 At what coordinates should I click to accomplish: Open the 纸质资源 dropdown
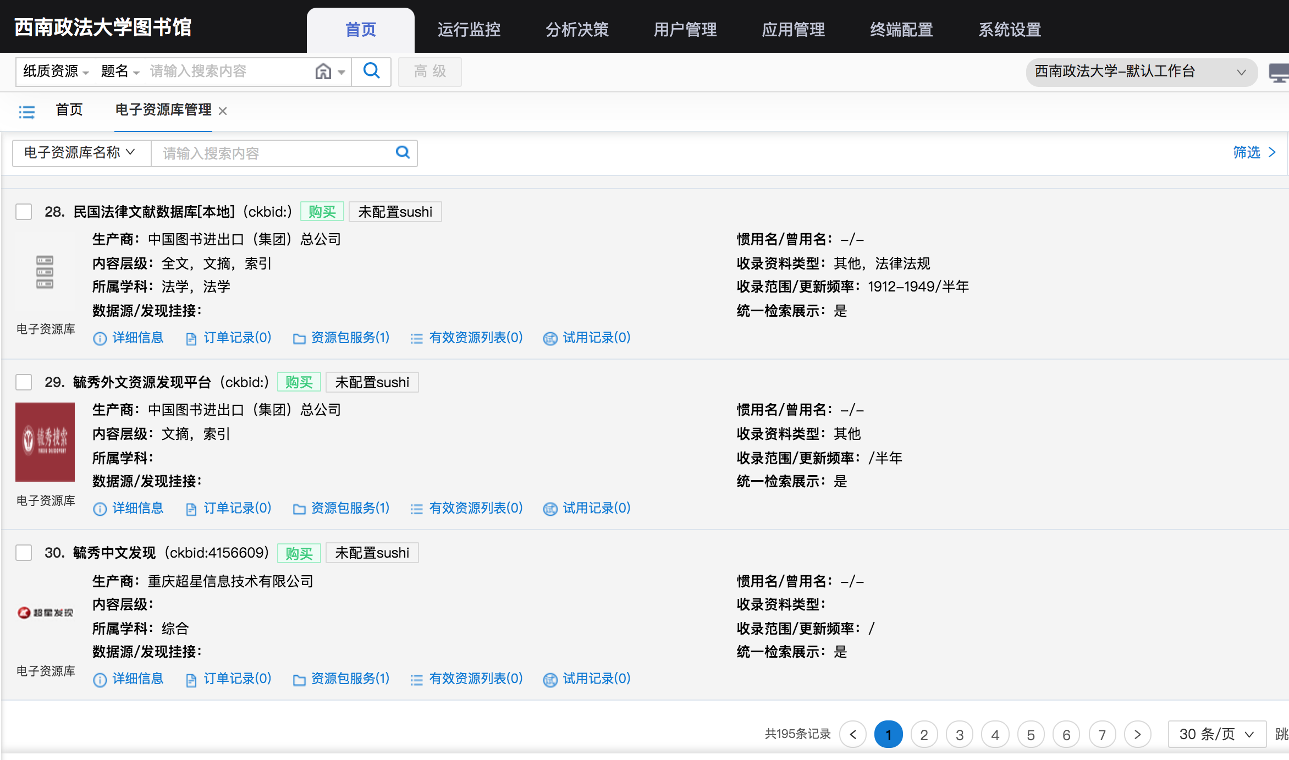click(x=56, y=71)
